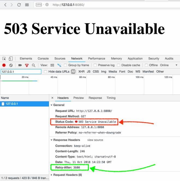Stop recording network log (red circle)
Image resolution: width=180 pixels, height=181 pixels.
[4, 65]
